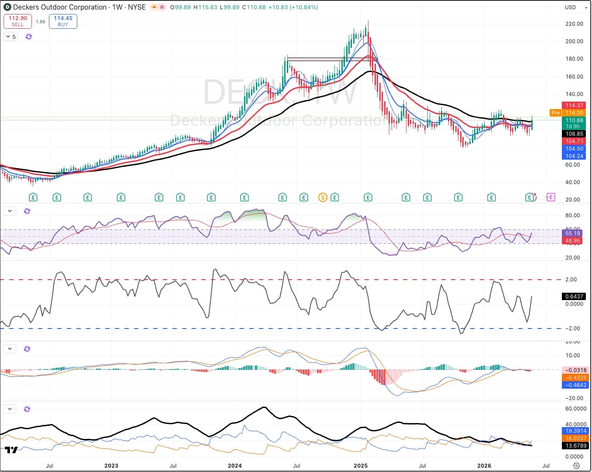
Task: Expand the RSI pane legend chevron
Action: click(10, 211)
